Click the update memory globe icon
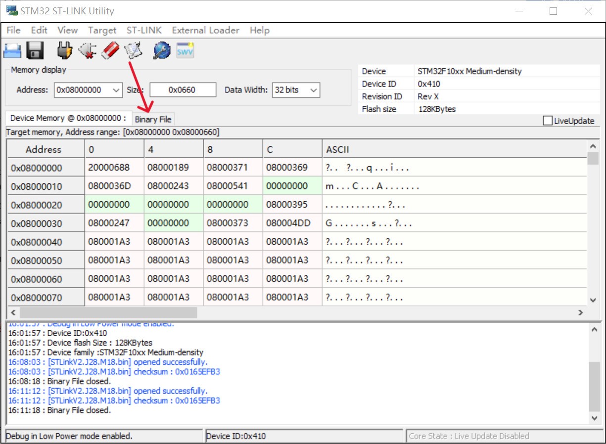This screenshot has width=606, height=444. click(x=162, y=50)
